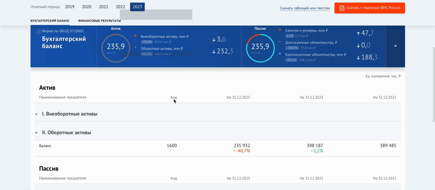Expand the I. Внеоборотные активы section
435x190 pixels.
coord(37,114)
